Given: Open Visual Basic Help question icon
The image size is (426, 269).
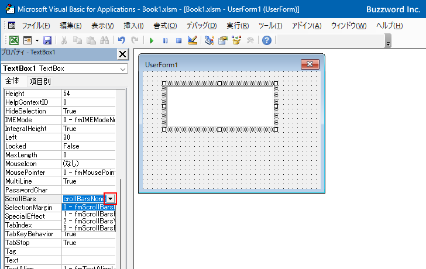Looking at the screenshot, I should [267, 40].
